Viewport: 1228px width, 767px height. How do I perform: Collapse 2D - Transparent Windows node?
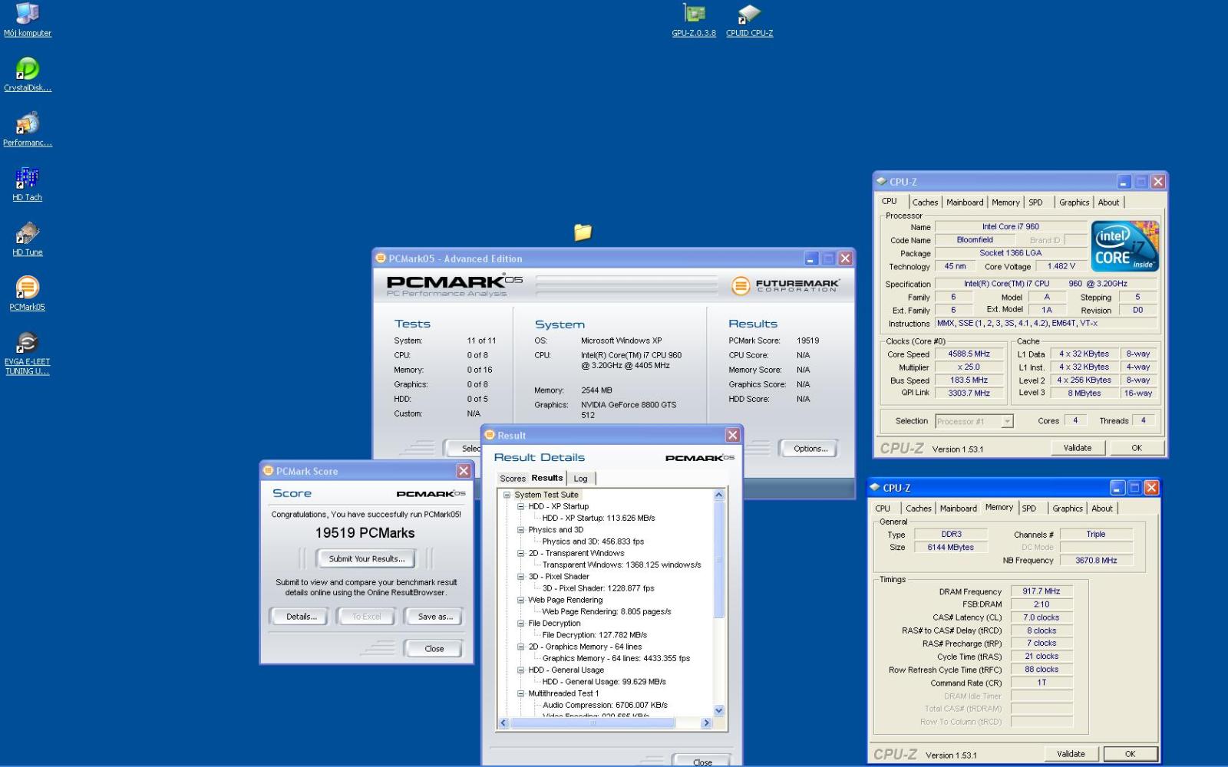[520, 553]
